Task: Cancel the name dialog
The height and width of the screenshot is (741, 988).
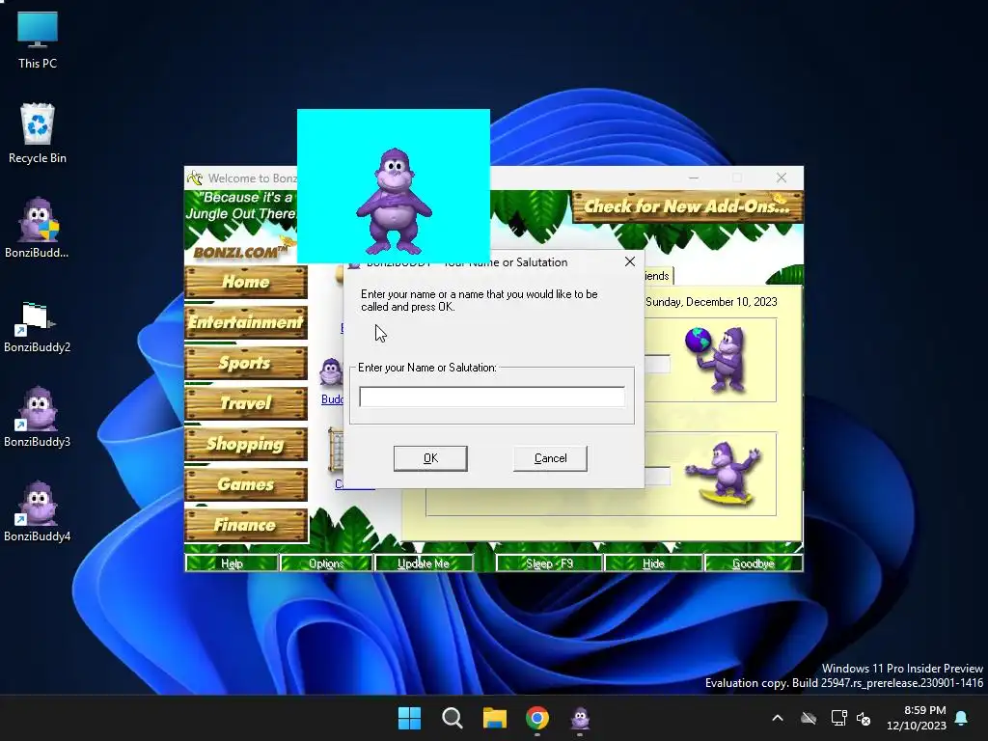Action: (550, 458)
